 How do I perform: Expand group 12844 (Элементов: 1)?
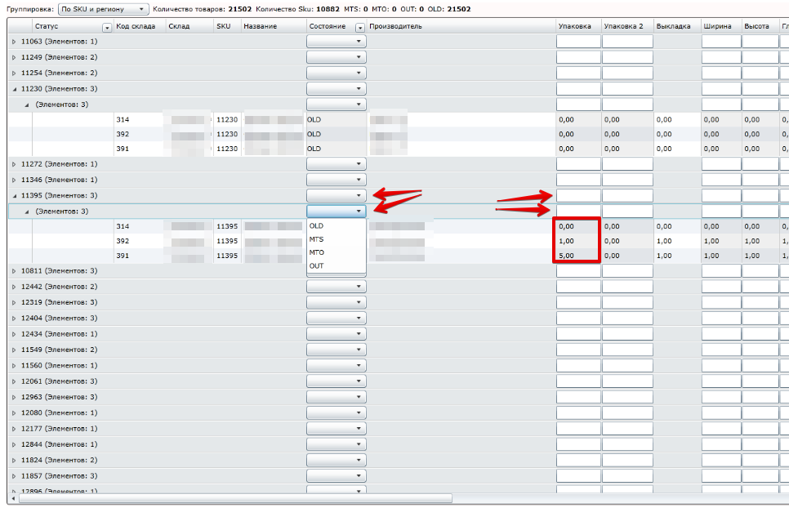(x=14, y=444)
